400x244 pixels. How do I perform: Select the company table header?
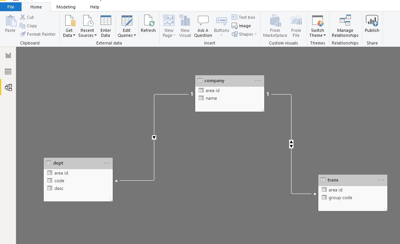pyautogui.click(x=230, y=81)
